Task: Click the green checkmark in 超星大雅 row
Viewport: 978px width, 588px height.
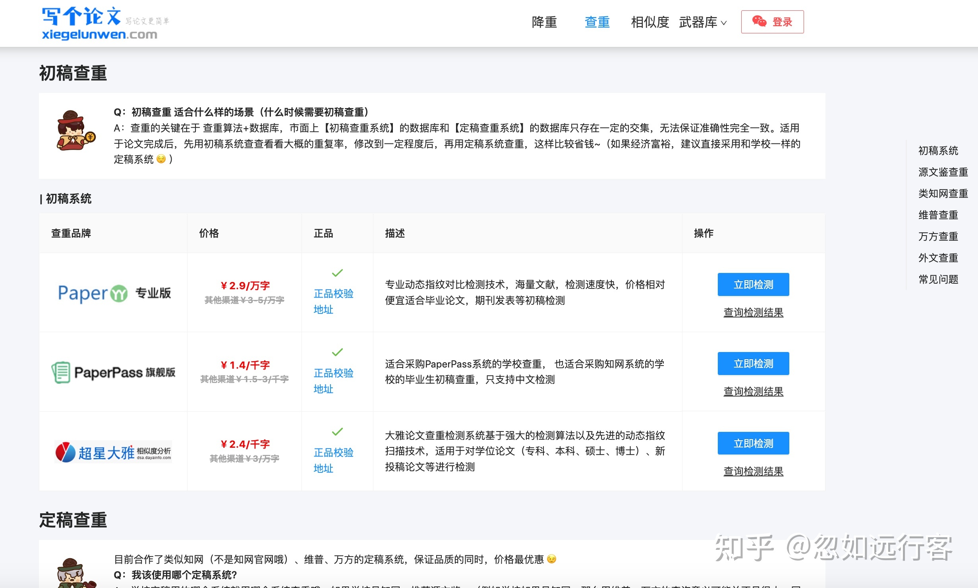Action: 337,431
